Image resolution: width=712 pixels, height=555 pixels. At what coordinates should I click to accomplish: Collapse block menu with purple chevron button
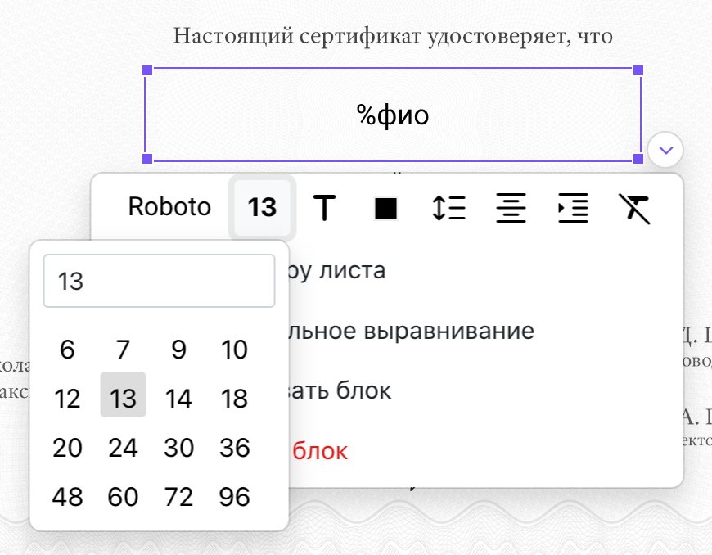pos(665,150)
